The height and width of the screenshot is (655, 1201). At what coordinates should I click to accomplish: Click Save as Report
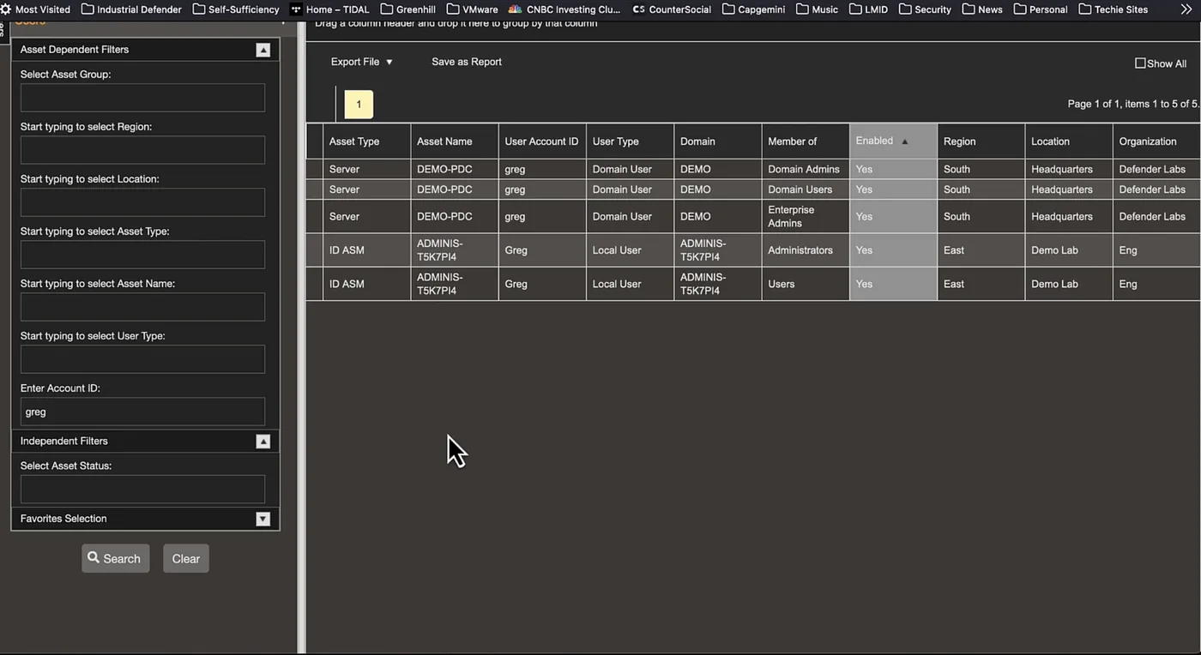pyautogui.click(x=467, y=62)
